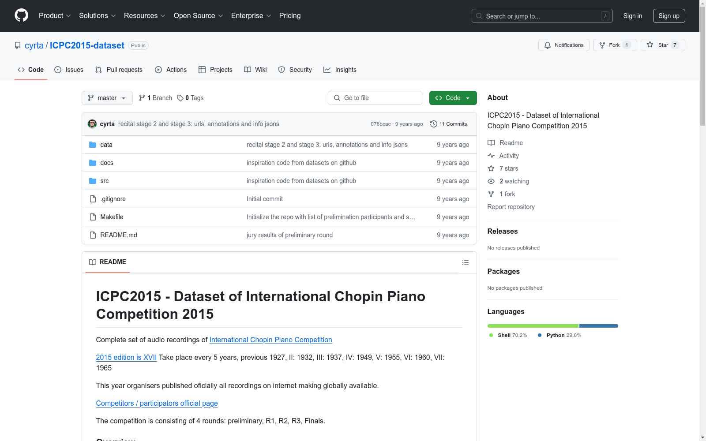Open the Wiki tab
Screen dimensions: 706x441
point(255,70)
